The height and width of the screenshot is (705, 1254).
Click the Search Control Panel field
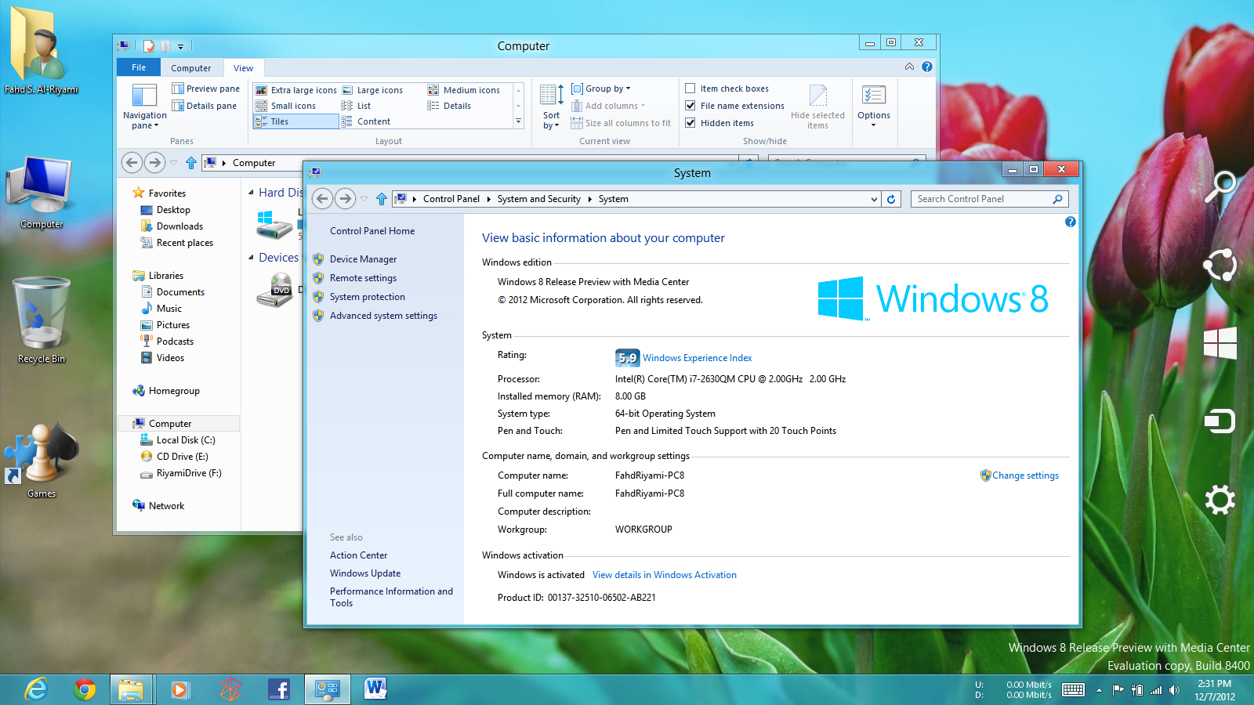(980, 199)
